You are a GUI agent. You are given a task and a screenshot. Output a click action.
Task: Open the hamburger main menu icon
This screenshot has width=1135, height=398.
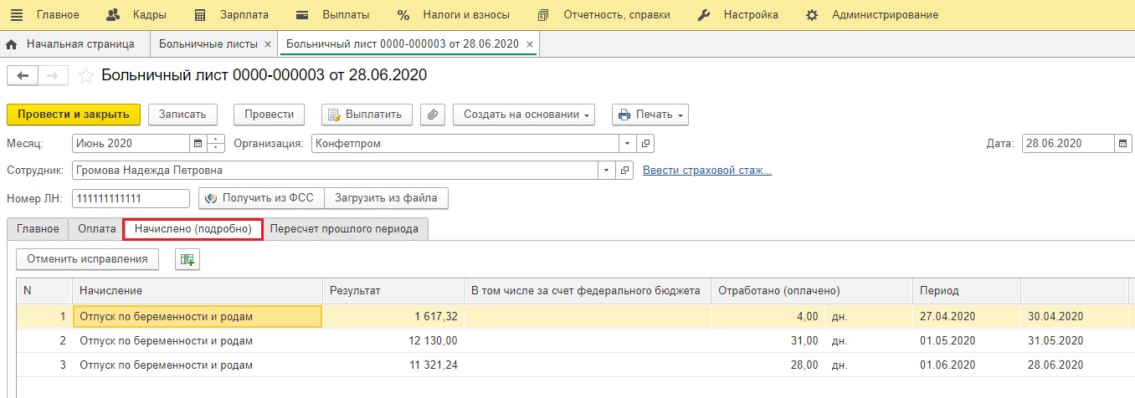[x=17, y=15]
